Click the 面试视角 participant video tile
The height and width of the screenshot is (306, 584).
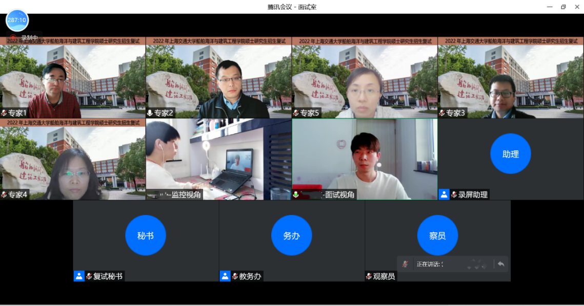point(365,159)
